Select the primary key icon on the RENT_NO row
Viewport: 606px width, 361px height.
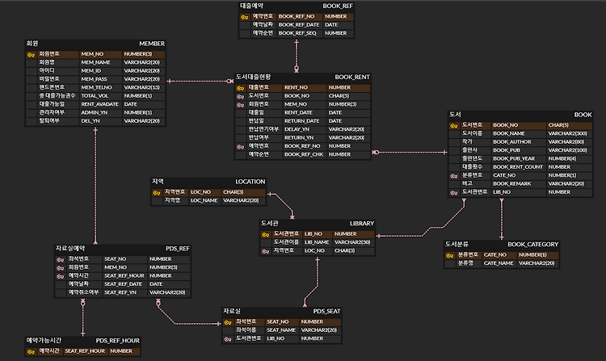pos(241,88)
